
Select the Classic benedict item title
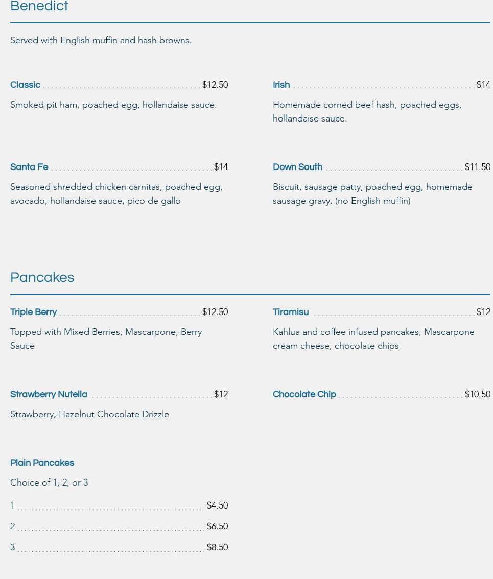pos(25,85)
